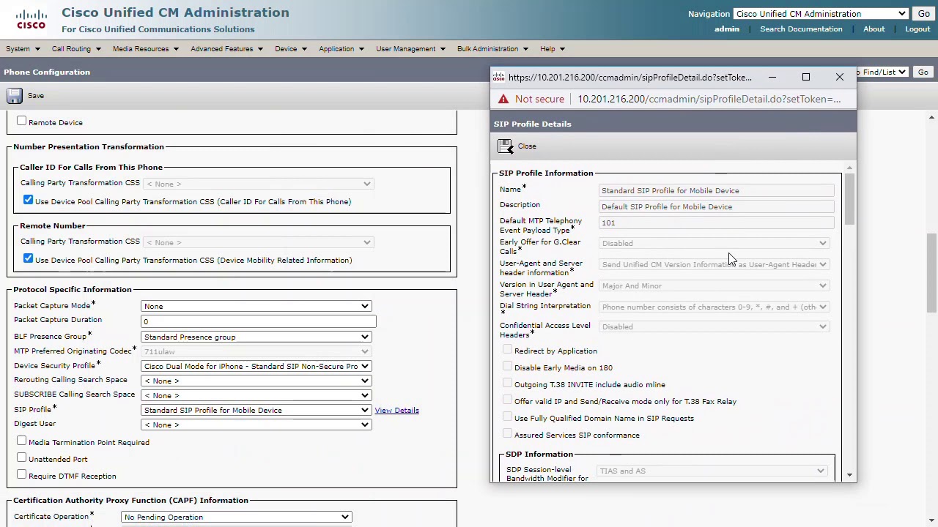Toggle the Unattended Port checkbox
Image resolution: width=938 pixels, height=527 pixels.
tap(22, 458)
